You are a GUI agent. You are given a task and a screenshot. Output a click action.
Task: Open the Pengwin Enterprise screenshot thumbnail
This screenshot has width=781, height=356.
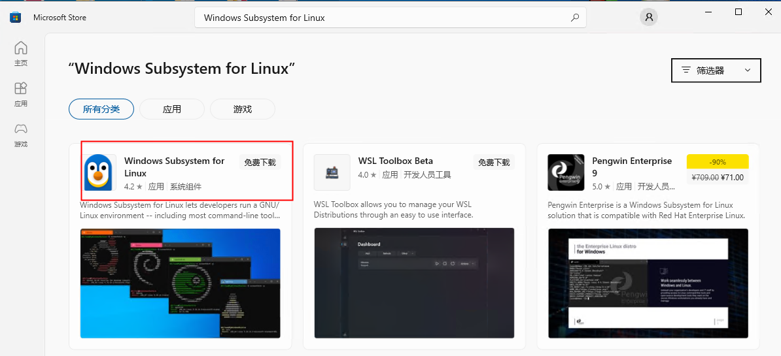[648, 283]
